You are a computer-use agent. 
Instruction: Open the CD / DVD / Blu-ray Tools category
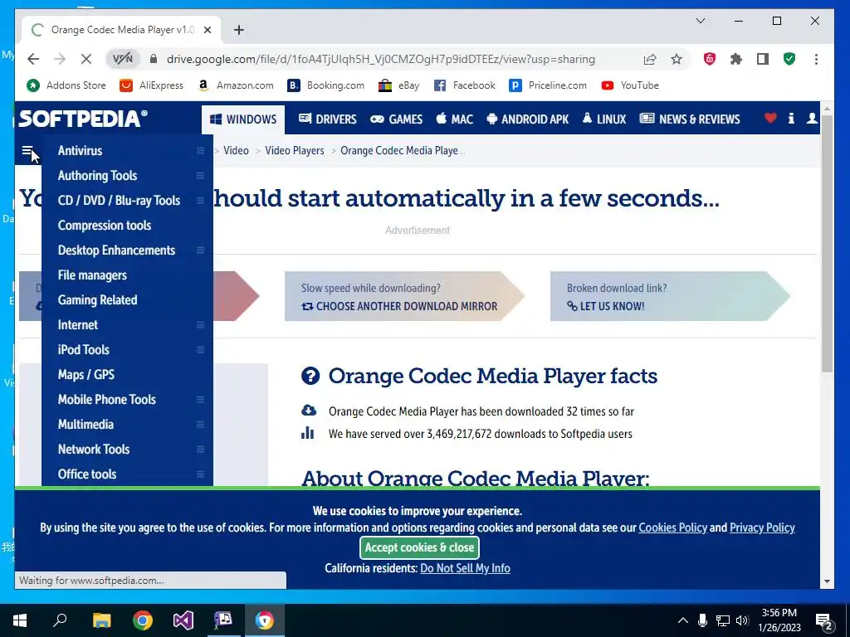pos(119,201)
